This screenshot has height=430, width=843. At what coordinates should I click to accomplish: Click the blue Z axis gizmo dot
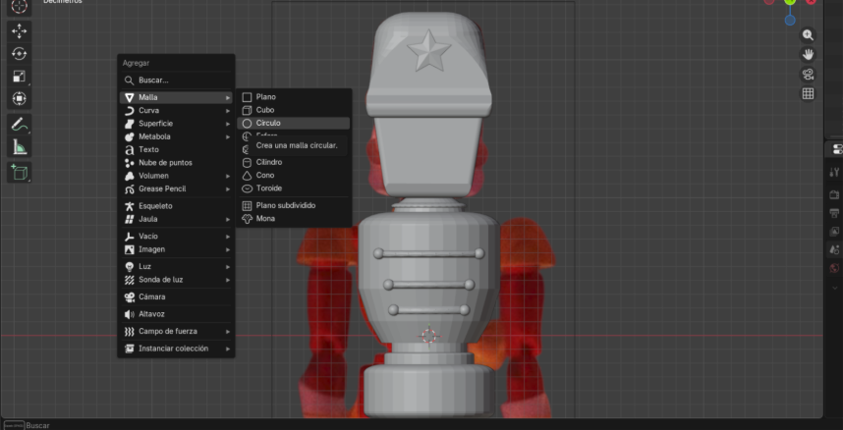pos(790,20)
